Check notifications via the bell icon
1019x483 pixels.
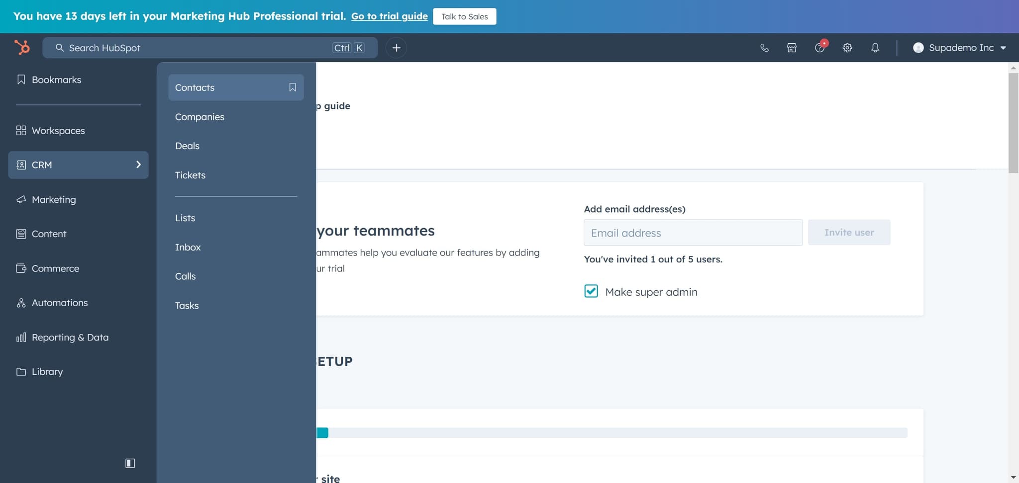(875, 47)
